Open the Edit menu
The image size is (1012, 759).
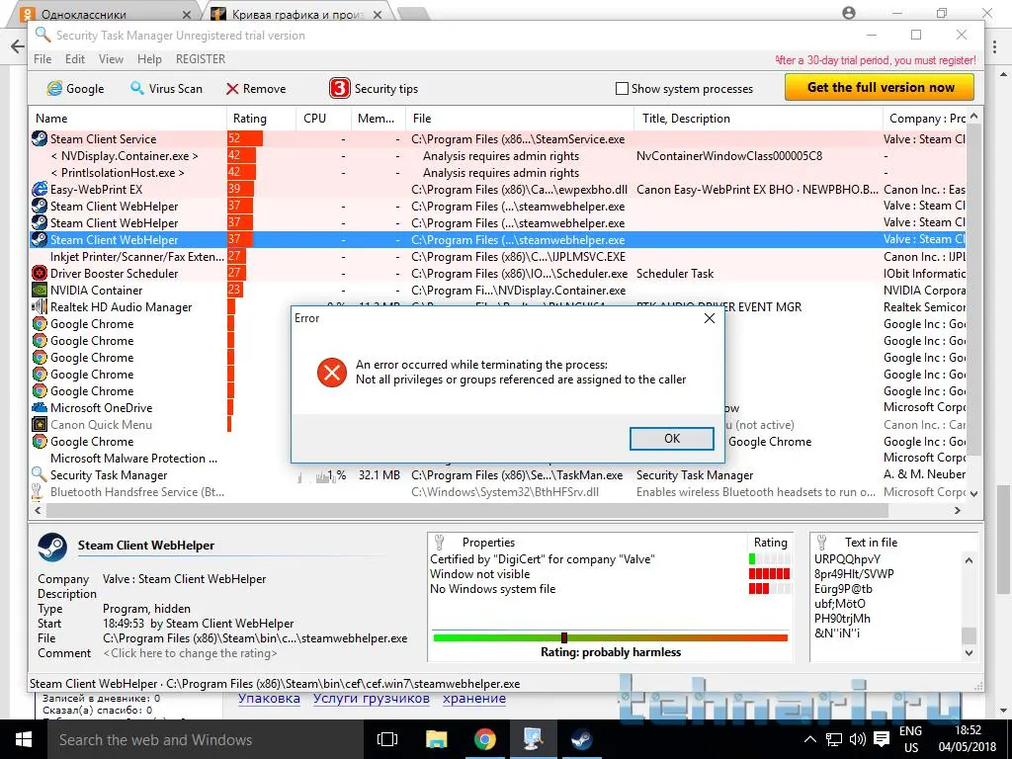point(75,58)
